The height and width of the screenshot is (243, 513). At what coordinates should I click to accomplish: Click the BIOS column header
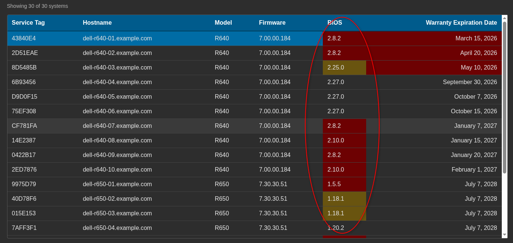tap(335, 23)
